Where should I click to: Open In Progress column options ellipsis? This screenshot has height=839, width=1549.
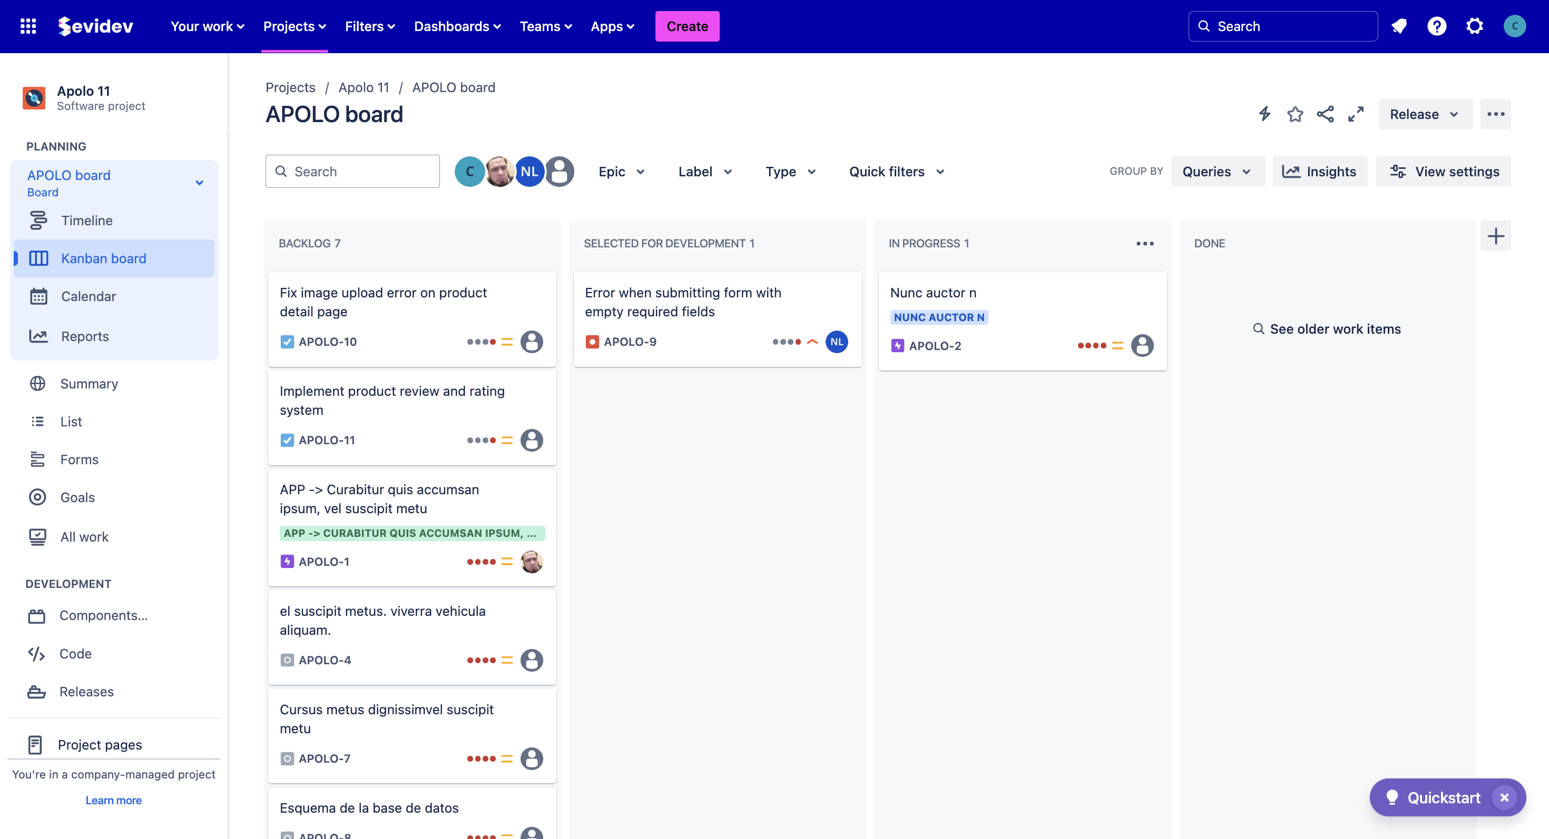pyautogui.click(x=1145, y=243)
